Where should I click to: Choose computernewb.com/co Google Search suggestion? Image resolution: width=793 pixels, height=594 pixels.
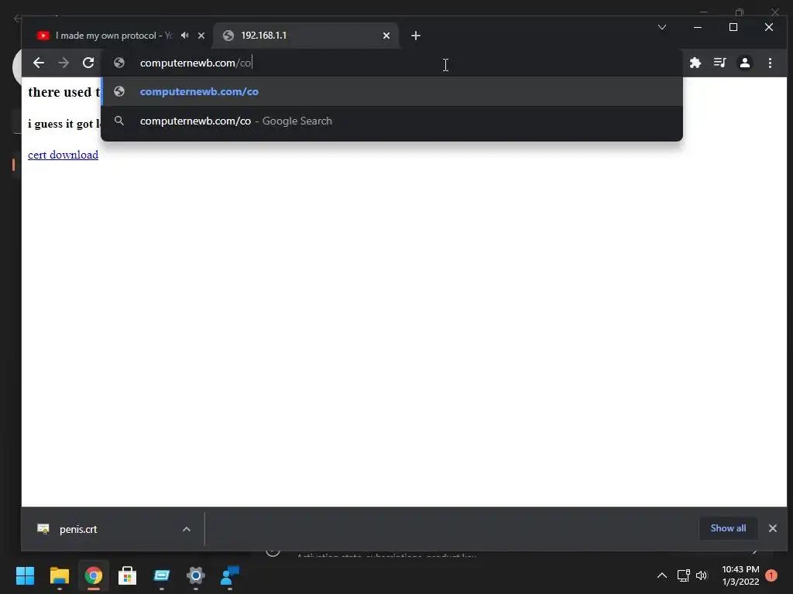click(391, 121)
